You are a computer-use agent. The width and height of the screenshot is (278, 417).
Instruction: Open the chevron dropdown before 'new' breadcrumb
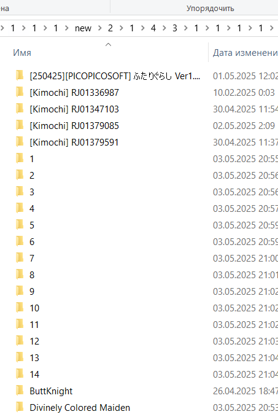67,28
